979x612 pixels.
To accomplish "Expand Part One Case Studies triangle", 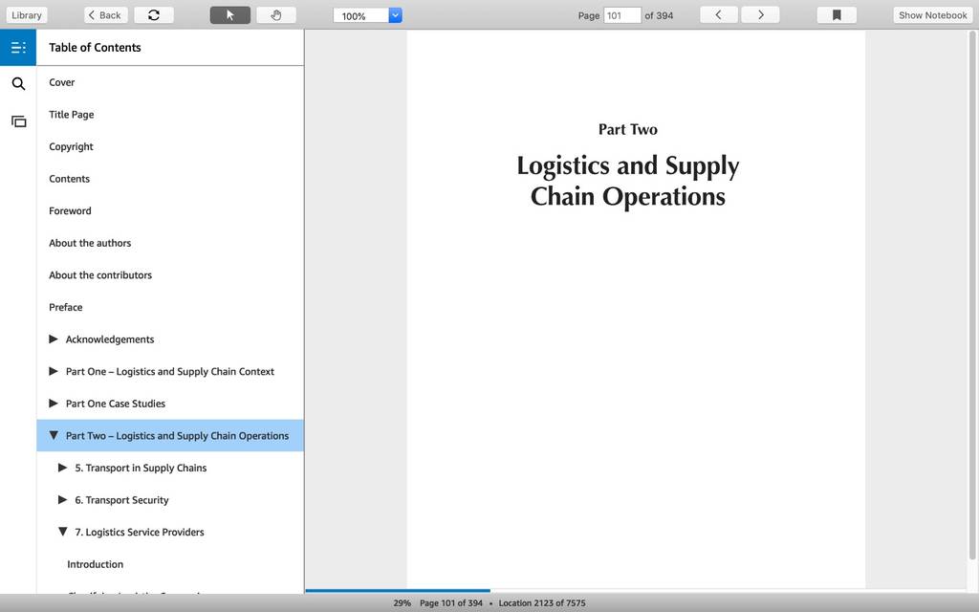I will coord(54,404).
